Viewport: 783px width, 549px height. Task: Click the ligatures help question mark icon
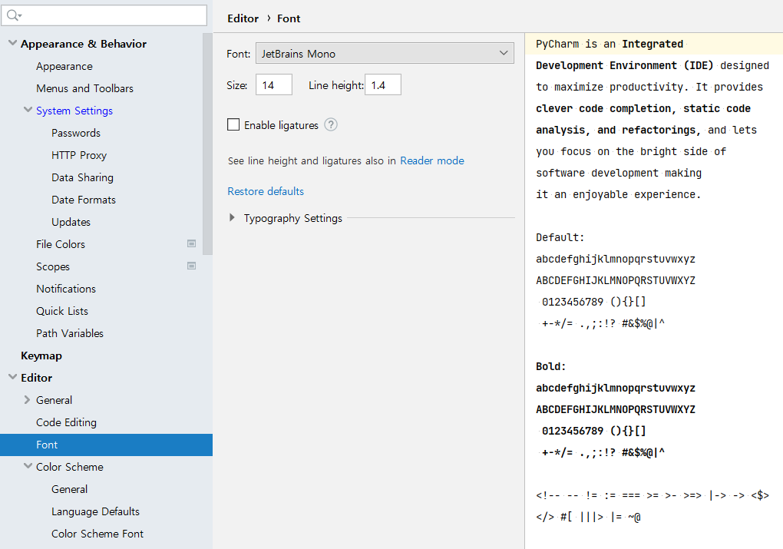pos(331,124)
